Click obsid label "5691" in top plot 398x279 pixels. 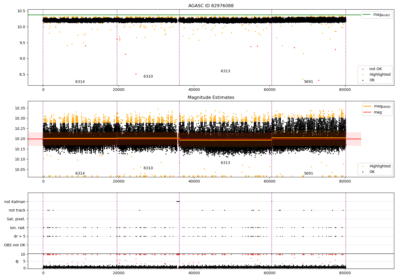point(309,82)
